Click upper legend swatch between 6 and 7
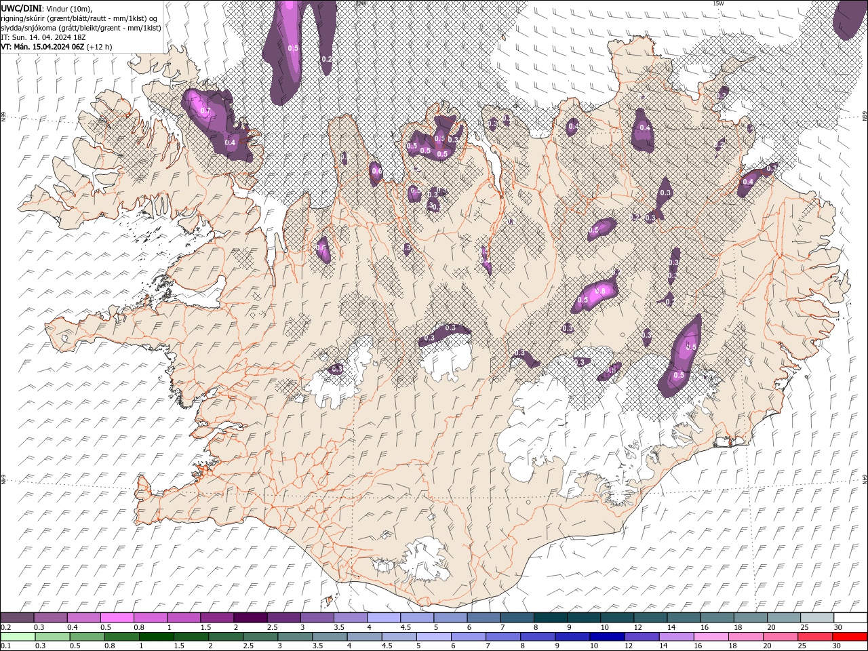 (x=484, y=618)
